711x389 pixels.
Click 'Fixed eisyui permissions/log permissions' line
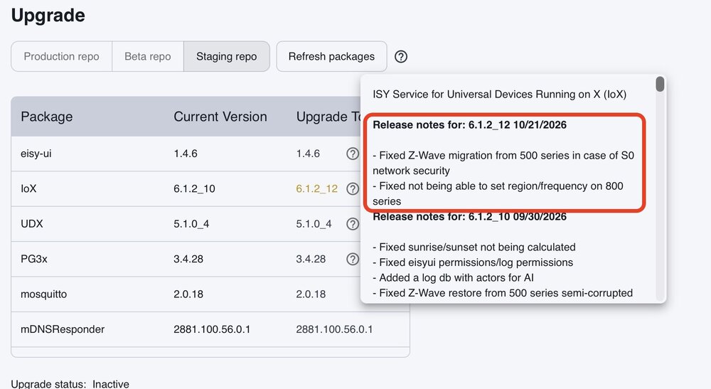click(x=473, y=262)
